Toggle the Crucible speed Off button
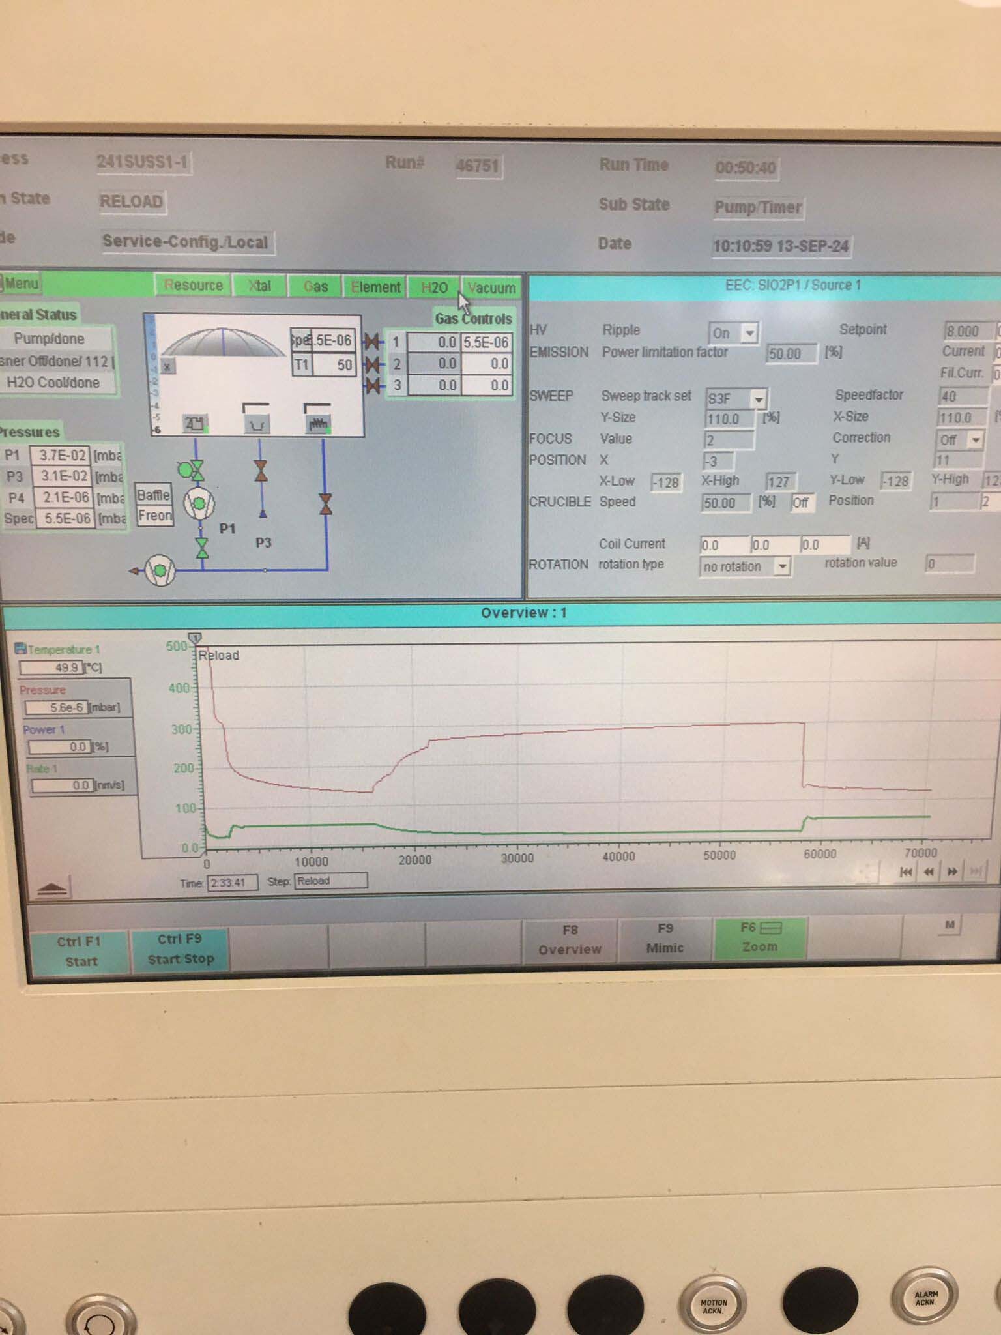1001x1335 pixels. pyautogui.click(x=801, y=503)
